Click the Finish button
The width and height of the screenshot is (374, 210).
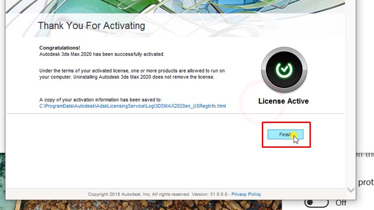[285, 135]
